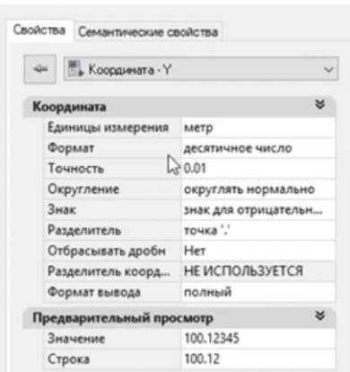Click the Координата - Y field icon
Screen dimensions: 350x372
[x=75, y=68]
